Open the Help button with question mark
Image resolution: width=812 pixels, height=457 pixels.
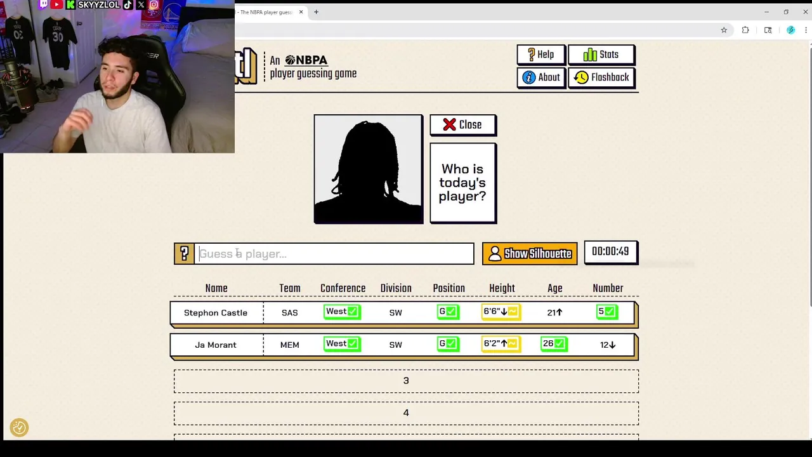point(540,55)
